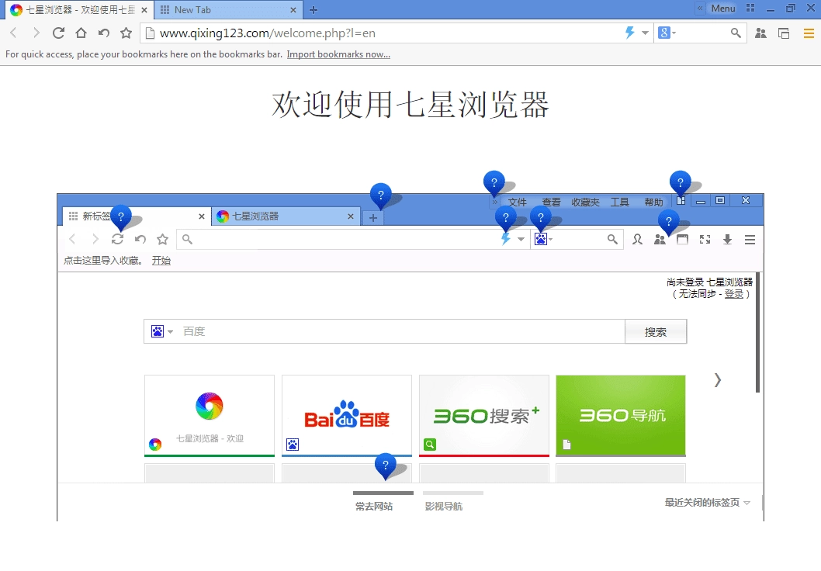The height and width of the screenshot is (571, 821).
Task: Click the question marker over the 新标签 tab
Action: (121, 217)
